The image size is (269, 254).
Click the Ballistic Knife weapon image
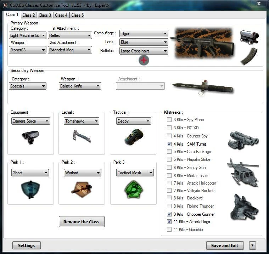pos(203,87)
